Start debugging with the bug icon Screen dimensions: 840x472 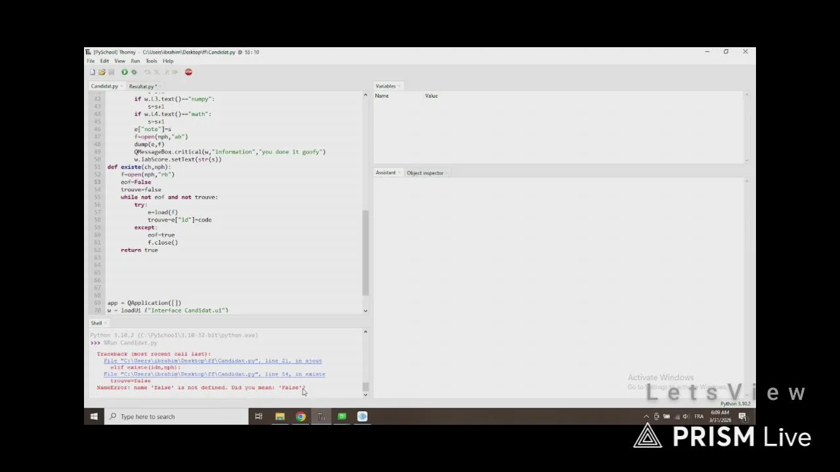pos(134,72)
